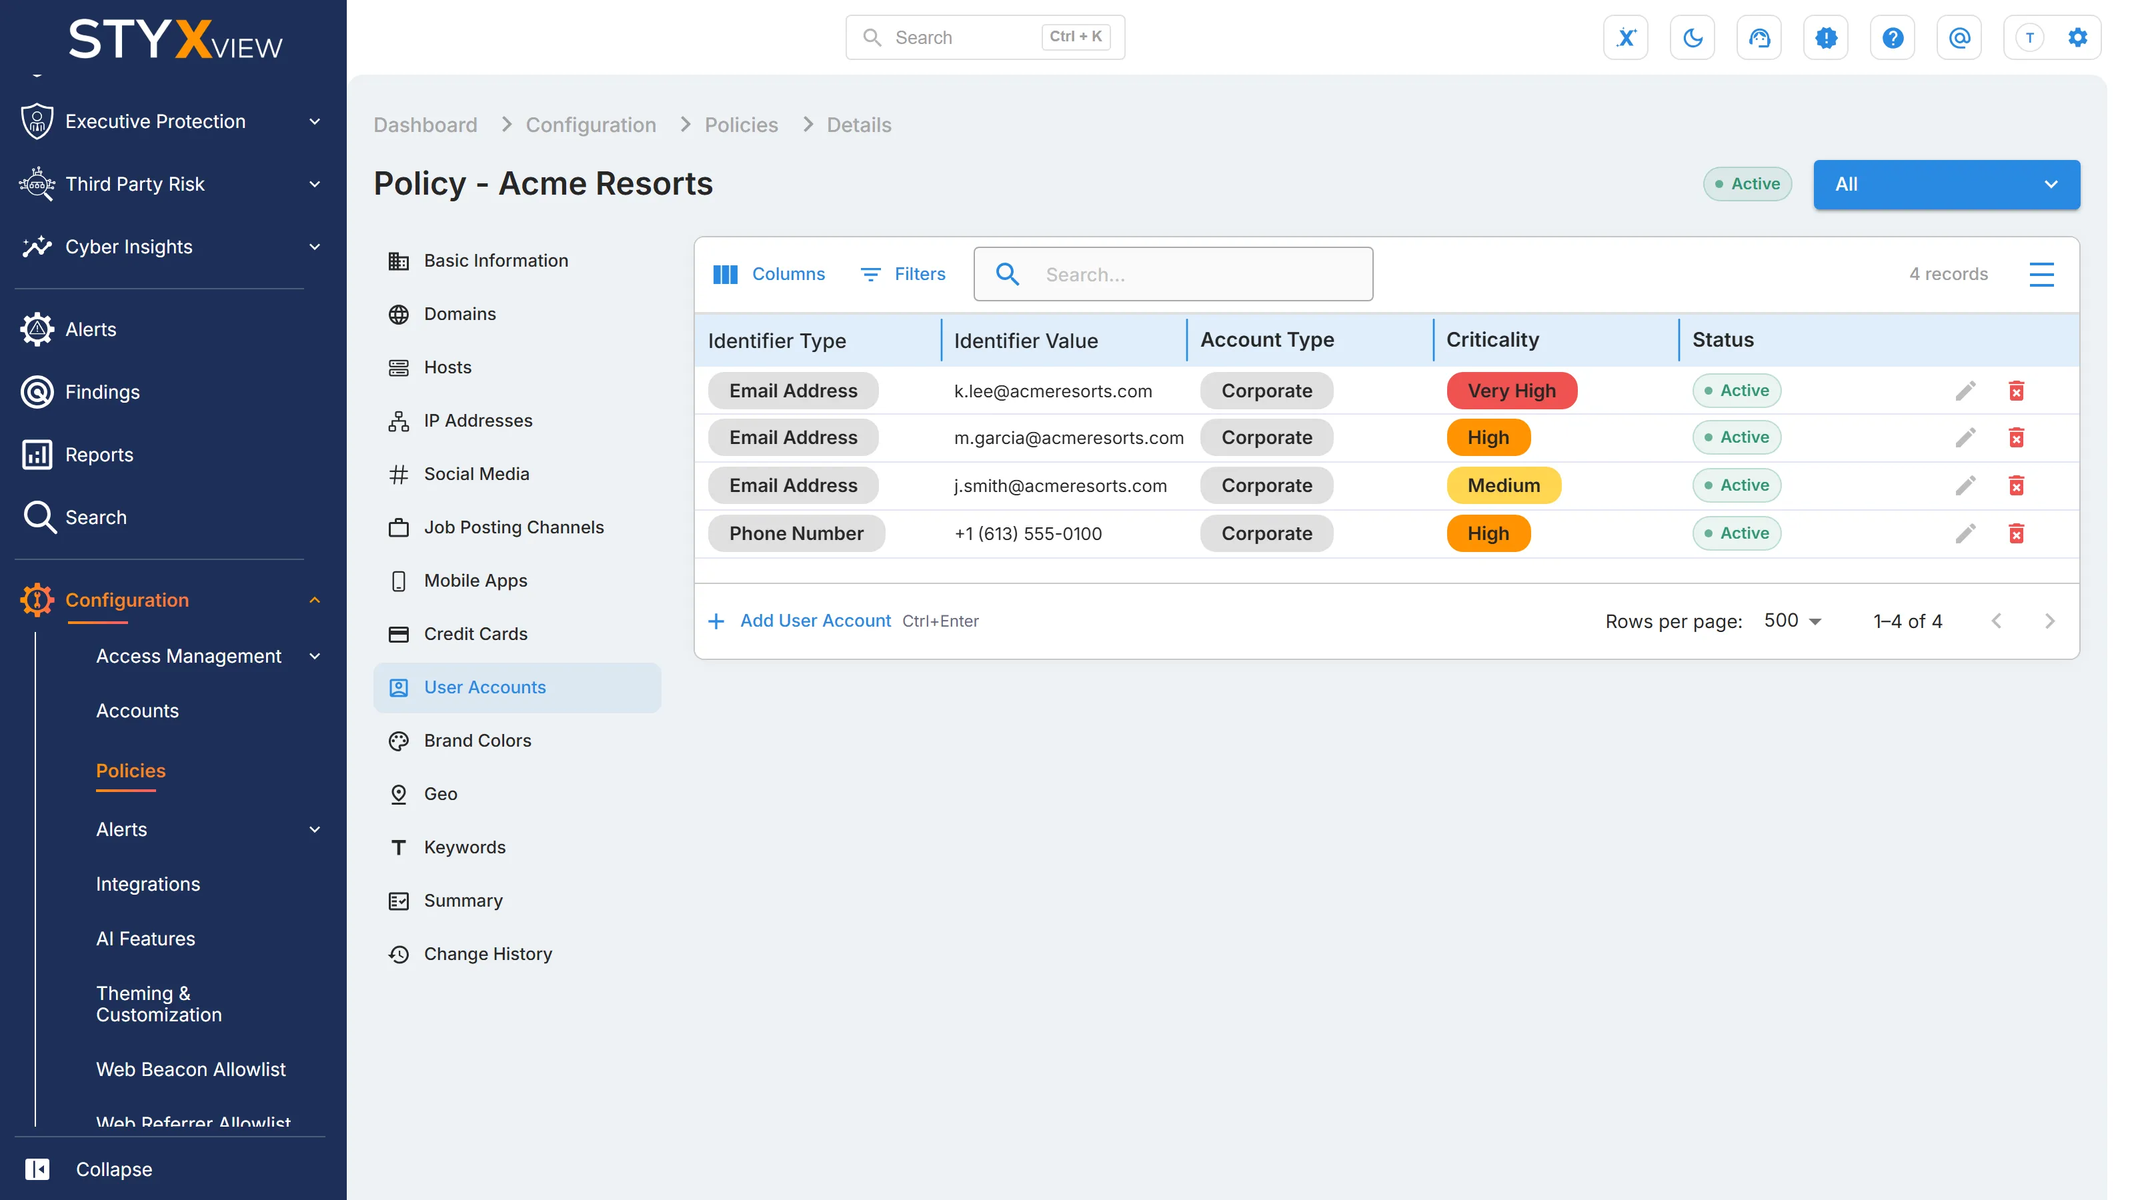Open the All status dropdown
Screen dimensions: 2134x1200
[1947, 184]
